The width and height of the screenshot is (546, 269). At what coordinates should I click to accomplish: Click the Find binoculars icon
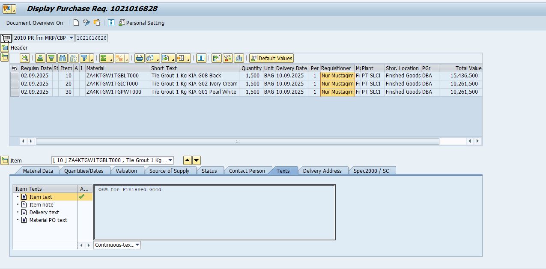63,58
